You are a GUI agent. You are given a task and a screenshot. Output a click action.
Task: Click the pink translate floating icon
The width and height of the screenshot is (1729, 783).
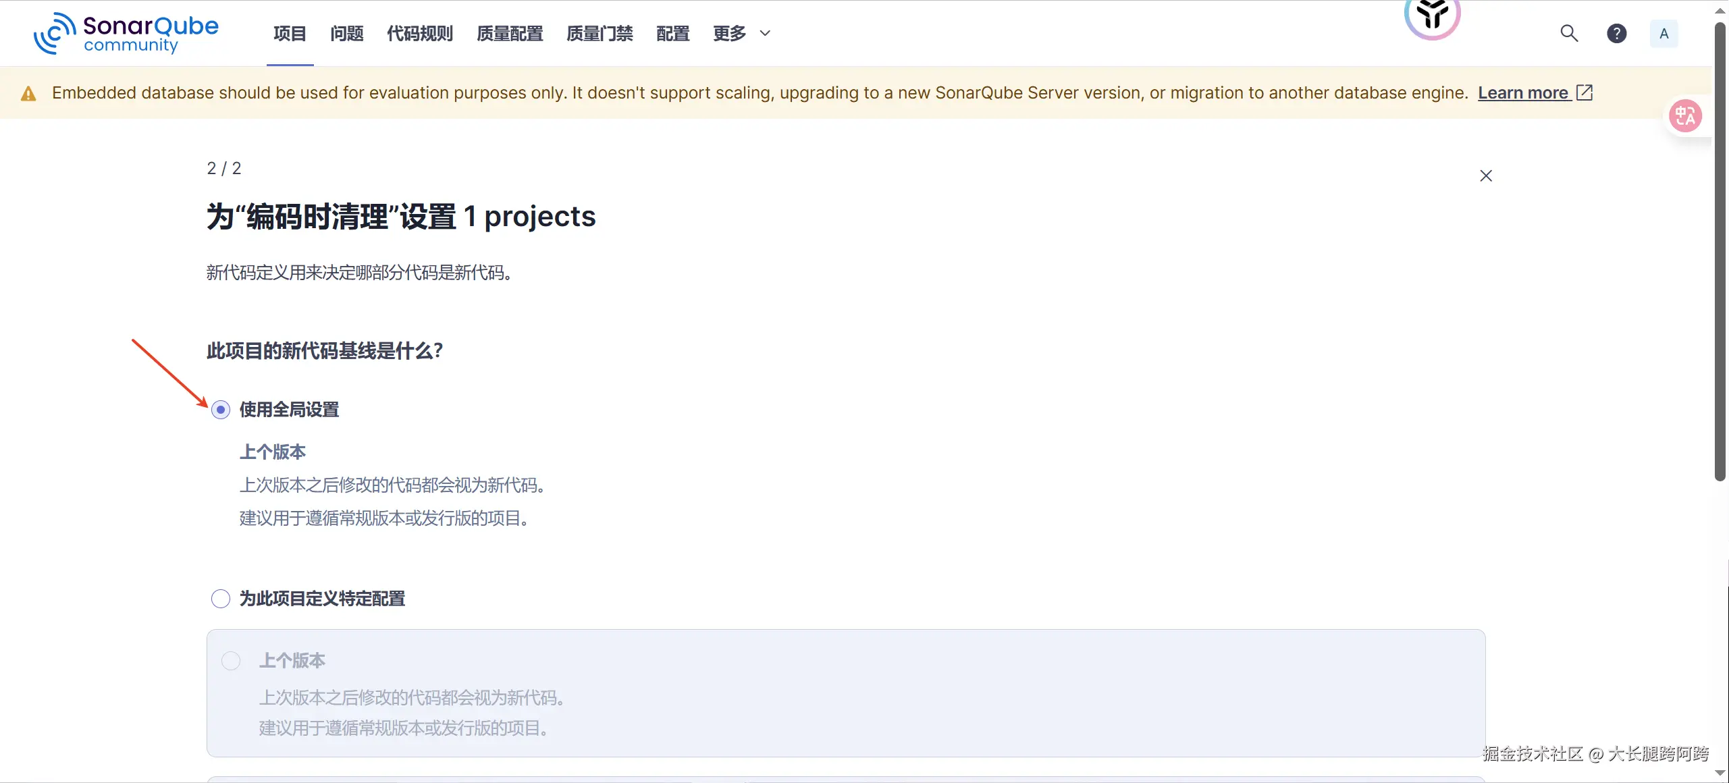pos(1685,116)
